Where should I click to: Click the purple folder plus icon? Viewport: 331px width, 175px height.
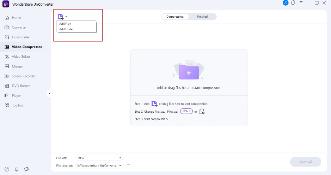point(189,72)
